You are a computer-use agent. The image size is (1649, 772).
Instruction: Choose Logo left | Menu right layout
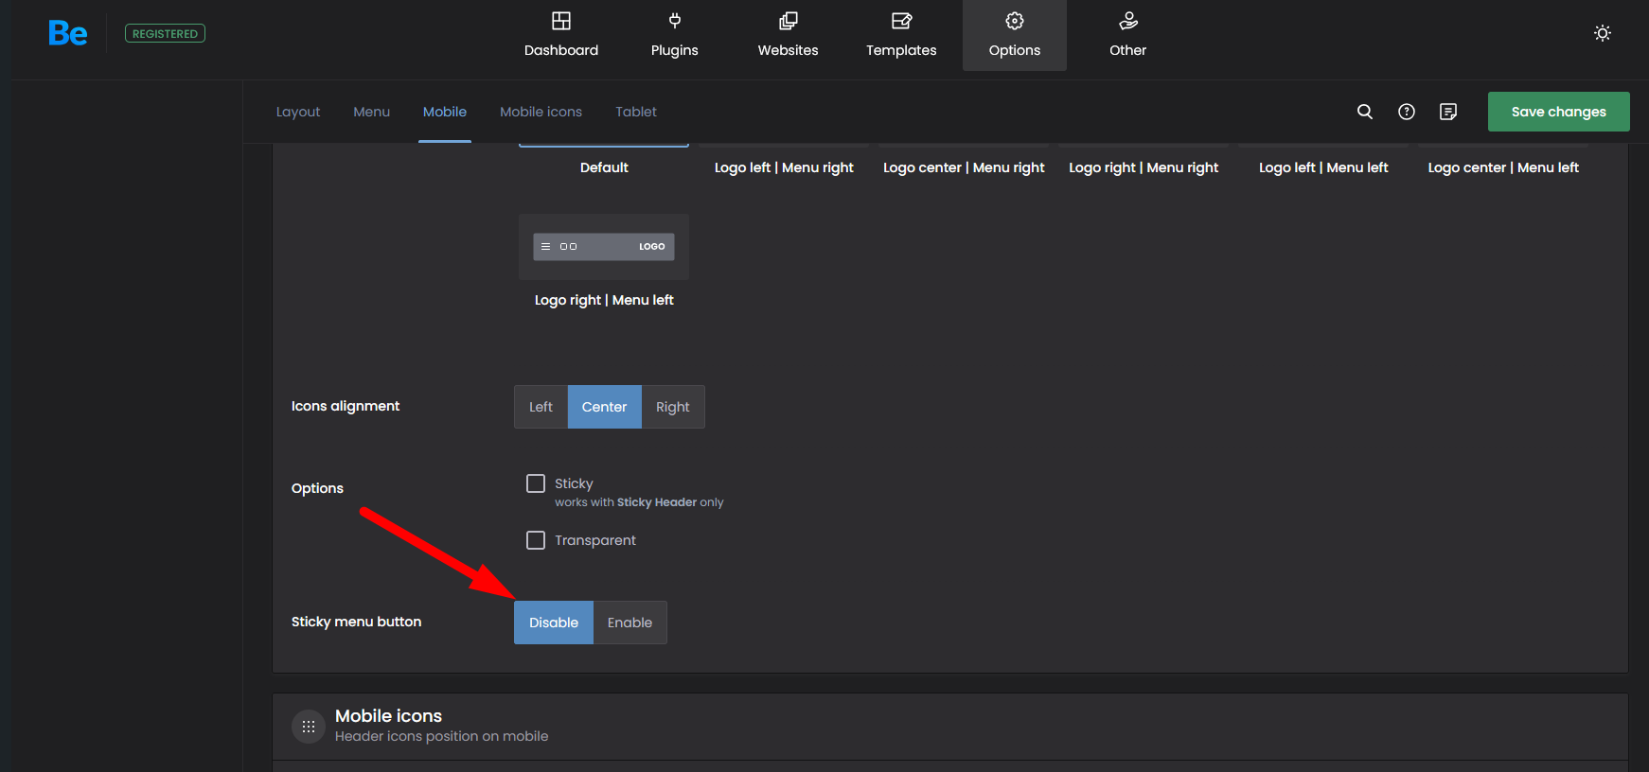(784, 167)
